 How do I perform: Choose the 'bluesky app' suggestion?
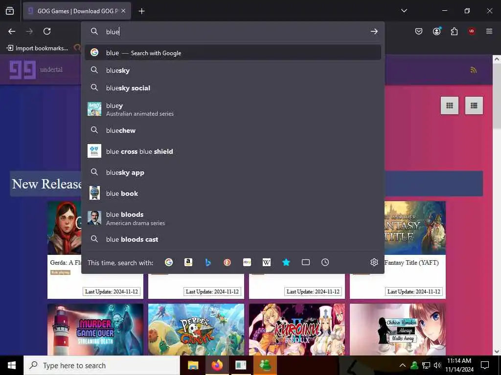pos(232,172)
